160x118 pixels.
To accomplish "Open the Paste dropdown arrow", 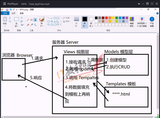I will click(5, 26).
